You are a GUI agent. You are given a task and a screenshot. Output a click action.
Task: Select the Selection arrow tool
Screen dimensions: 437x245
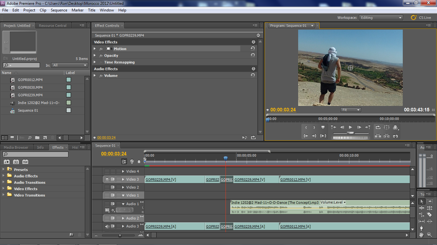point(422,201)
